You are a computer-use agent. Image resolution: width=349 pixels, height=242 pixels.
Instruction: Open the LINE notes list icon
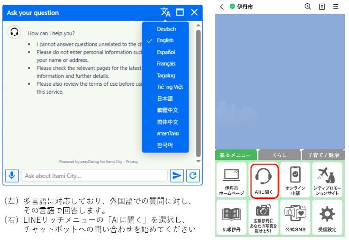click(322, 7)
